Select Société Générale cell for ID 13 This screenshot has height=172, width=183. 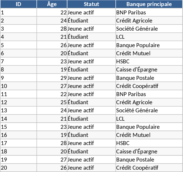click(x=149, y=110)
